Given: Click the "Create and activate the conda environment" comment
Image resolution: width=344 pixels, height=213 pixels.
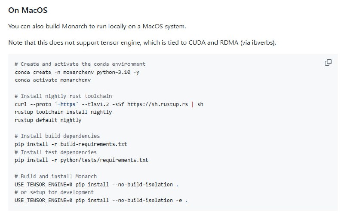Looking at the screenshot, I should [x=80, y=64].
